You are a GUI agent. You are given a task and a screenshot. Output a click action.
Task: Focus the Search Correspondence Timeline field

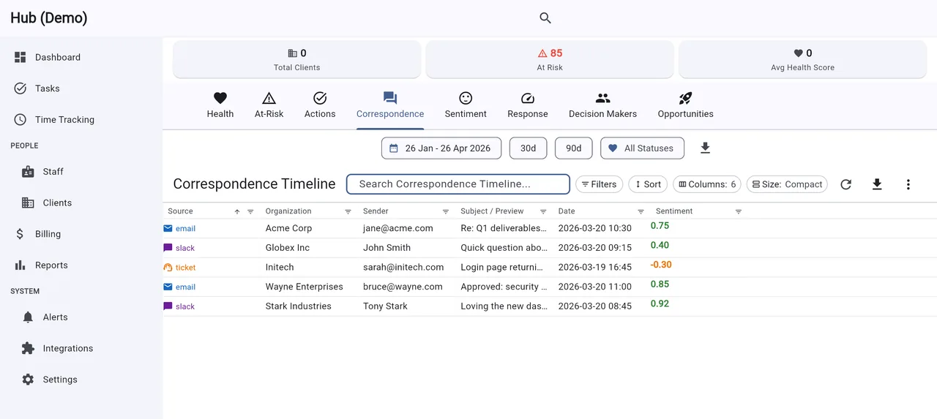[x=458, y=184]
